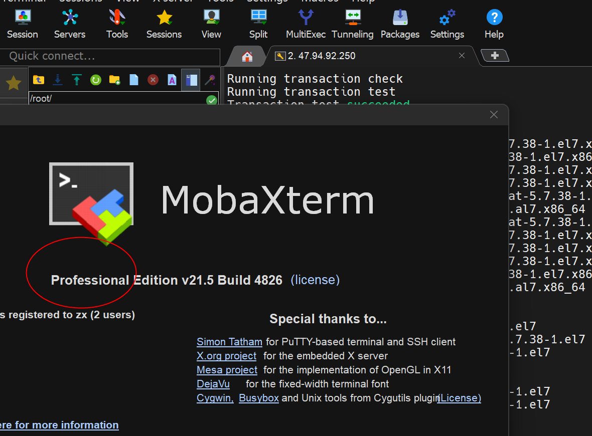
Task: Toggle the highlighted panel view icon
Action: (x=191, y=80)
